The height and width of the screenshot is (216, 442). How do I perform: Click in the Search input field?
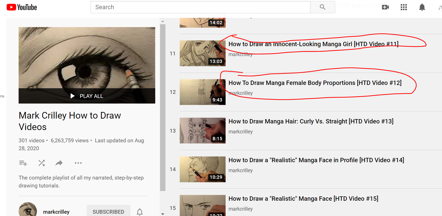[200, 7]
